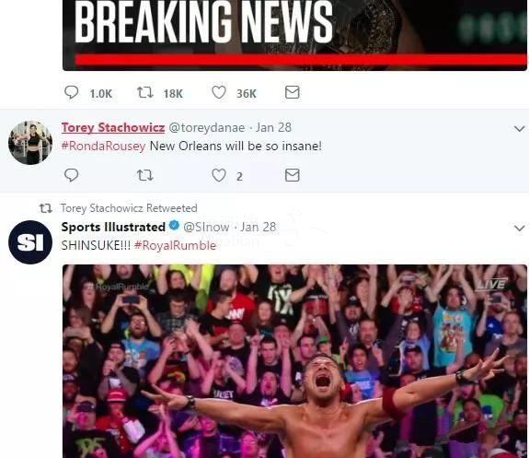Open the #RondaRousey hashtag
The image size is (529, 458).
pyautogui.click(x=103, y=146)
